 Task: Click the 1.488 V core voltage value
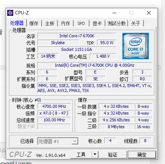[x=103, y=56]
